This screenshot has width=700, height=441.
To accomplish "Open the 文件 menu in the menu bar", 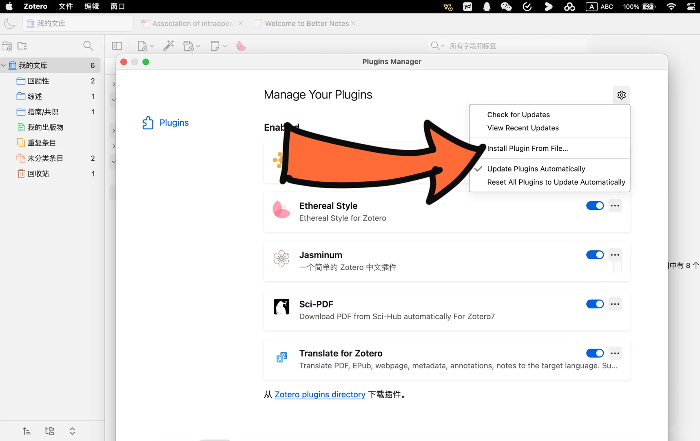I will tap(66, 7).
